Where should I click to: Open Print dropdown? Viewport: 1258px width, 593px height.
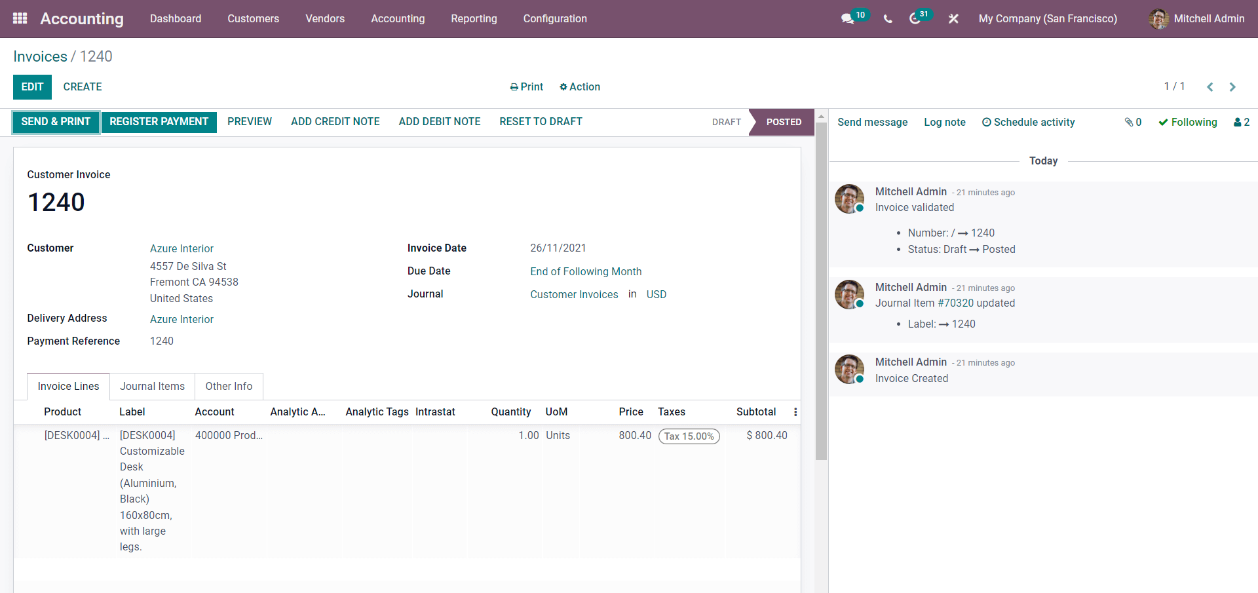click(527, 86)
